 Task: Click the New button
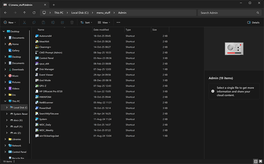10,22
